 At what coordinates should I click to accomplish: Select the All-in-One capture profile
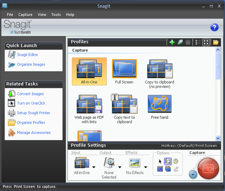(89, 71)
